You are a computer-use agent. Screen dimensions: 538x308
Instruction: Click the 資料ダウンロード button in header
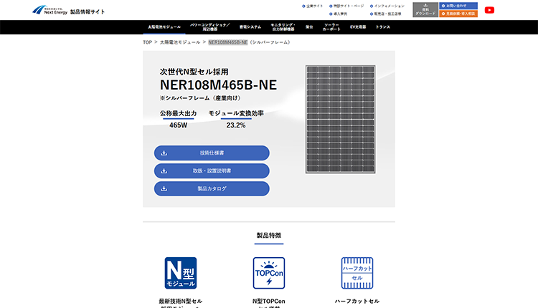tap(425, 9)
